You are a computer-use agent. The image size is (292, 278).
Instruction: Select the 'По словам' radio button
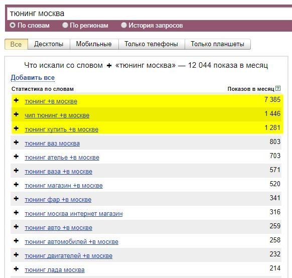(13, 25)
